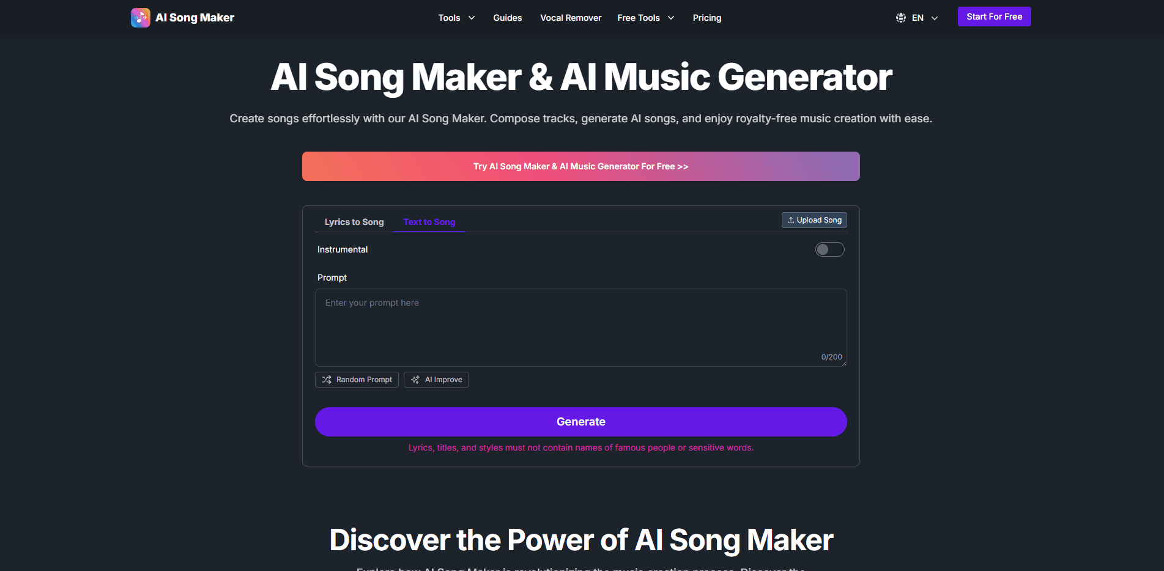The image size is (1164, 571).
Task: Toggle the Instrumental switch on
Action: tap(829, 249)
